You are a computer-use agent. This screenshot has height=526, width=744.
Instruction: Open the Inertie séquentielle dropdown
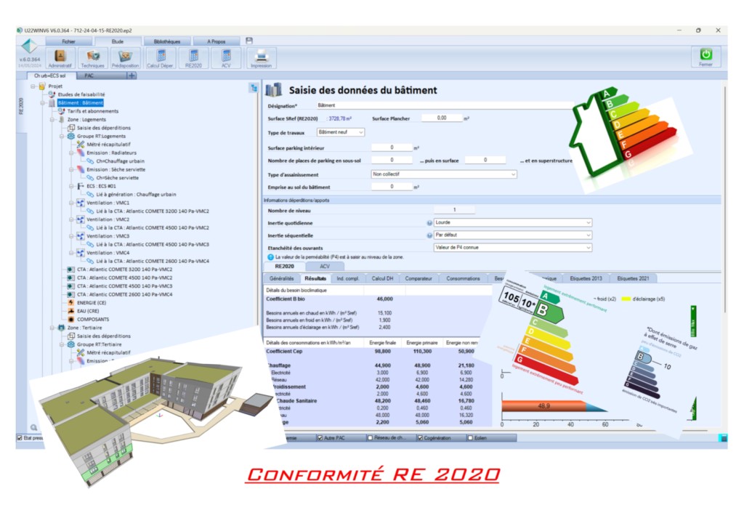pyautogui.click(x=512, y=235)
